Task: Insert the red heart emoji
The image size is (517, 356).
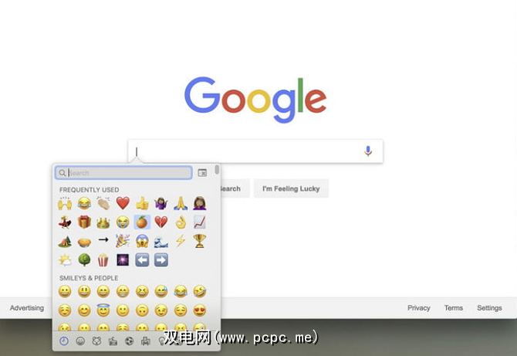Action: pyautogui.click(x=123, y=203)
